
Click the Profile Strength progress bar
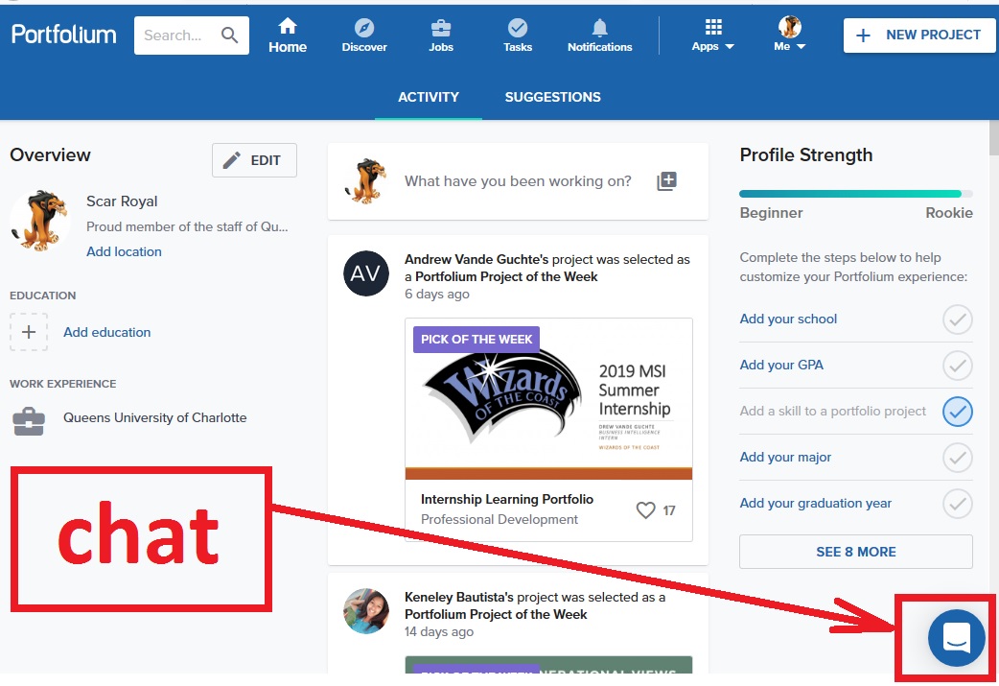point(855,194)
